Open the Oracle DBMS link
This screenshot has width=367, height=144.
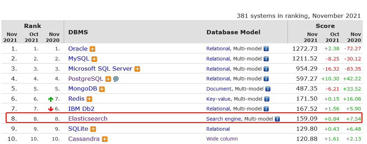click(x=78, y=49)
